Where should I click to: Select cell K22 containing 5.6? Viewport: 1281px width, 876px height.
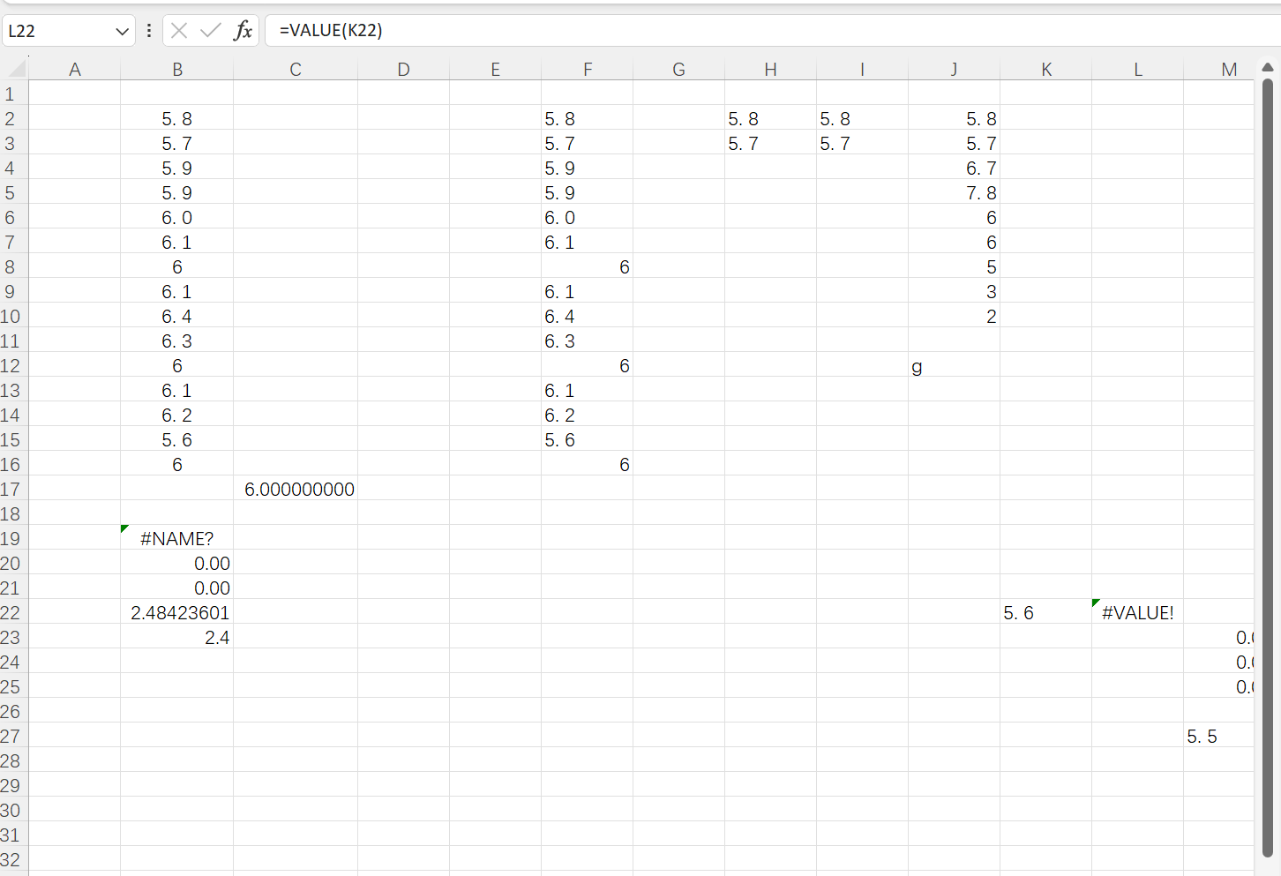coord(1046,612)
